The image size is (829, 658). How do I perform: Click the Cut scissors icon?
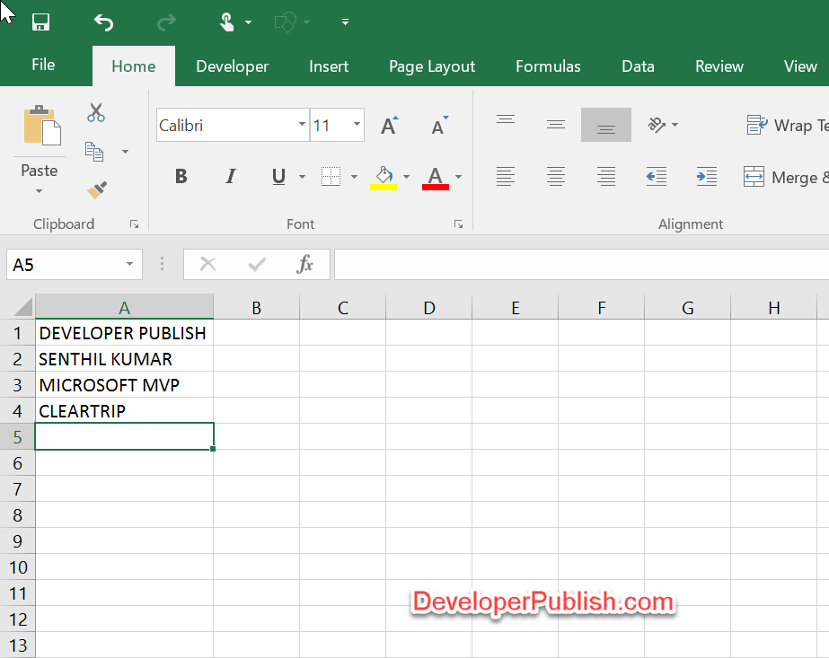point(96,112)
